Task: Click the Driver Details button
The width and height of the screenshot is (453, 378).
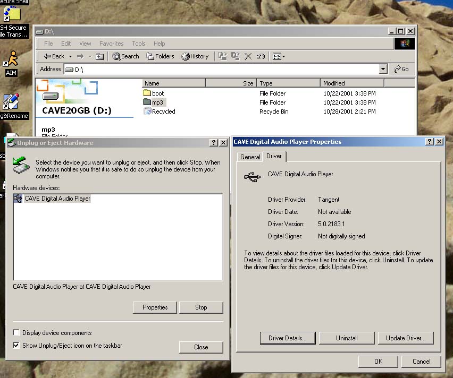Action: pos(288,338)
